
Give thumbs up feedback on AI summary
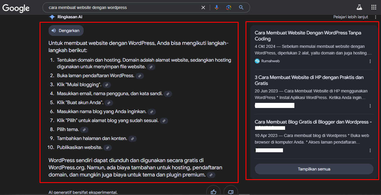(213, 191)
